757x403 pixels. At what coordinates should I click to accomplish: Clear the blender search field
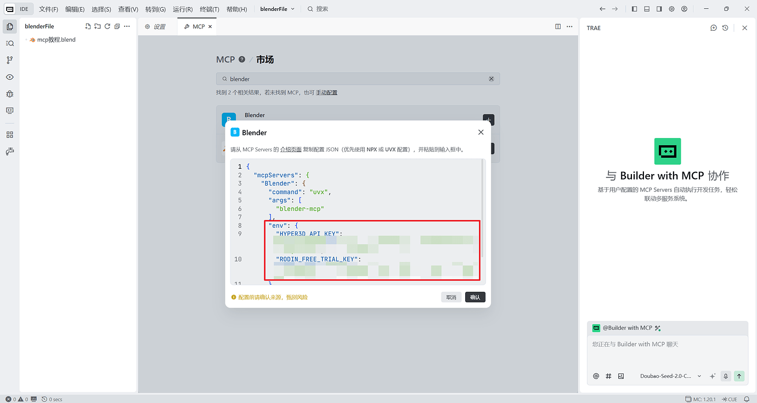click(492, 79)
